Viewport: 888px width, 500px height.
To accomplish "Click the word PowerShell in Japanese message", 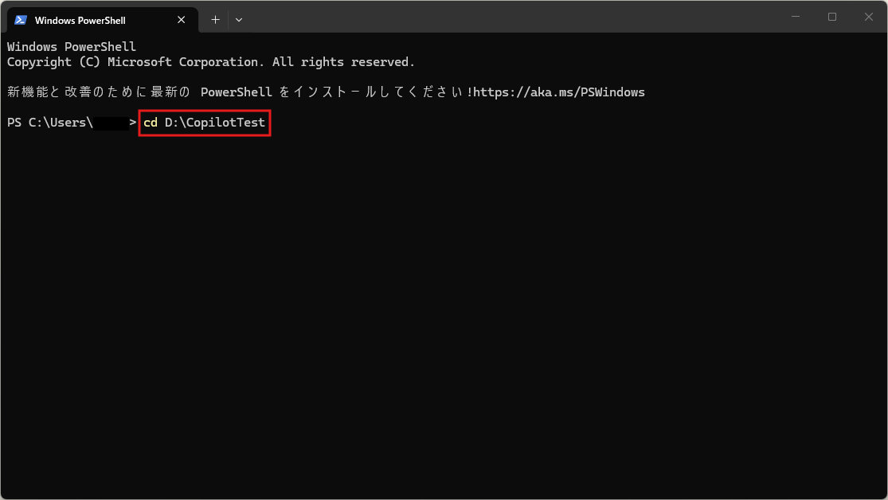I will 236,92.
